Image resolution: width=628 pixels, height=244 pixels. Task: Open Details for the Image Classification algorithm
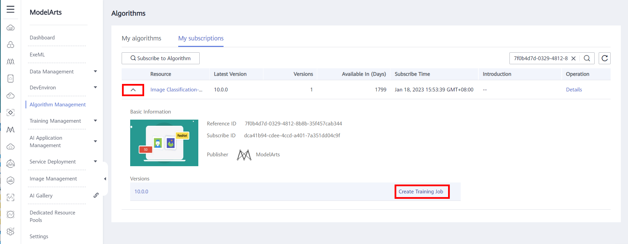574,90
